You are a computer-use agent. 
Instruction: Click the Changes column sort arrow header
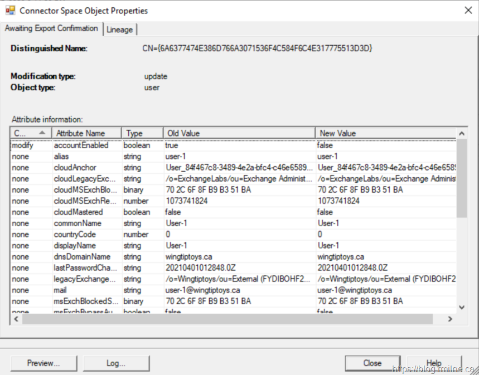coord(31,133)
